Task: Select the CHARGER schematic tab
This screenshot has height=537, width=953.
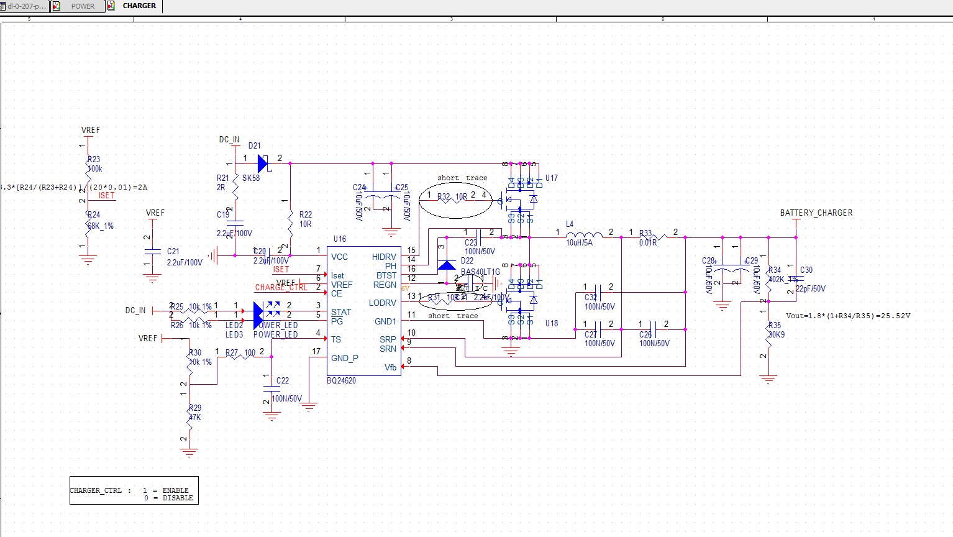Action: [x=134, y=6]
